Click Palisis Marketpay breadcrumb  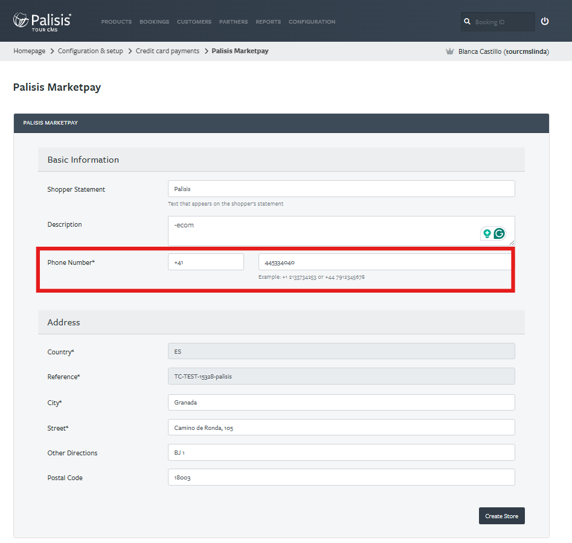(x=240, y=51)
